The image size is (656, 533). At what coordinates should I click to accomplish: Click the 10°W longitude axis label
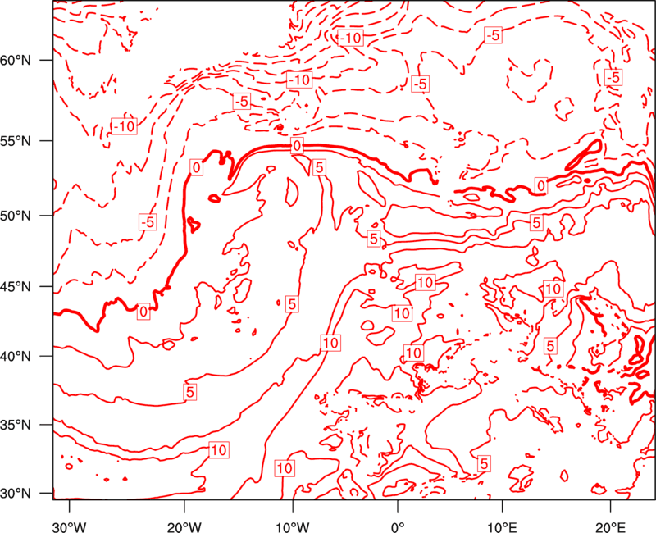[x=293, y=527]
